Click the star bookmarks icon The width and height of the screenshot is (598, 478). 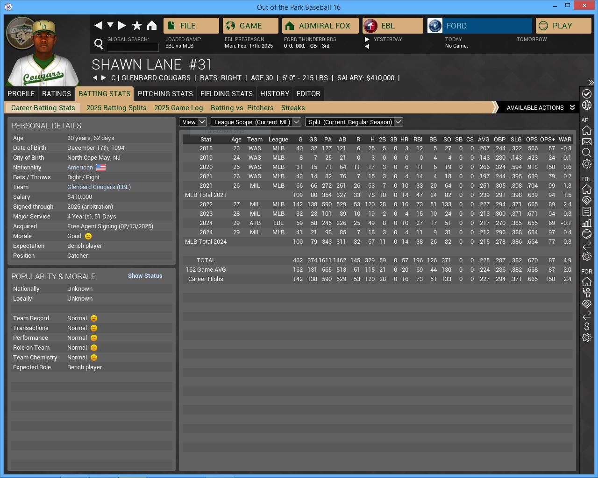(137, 25)
